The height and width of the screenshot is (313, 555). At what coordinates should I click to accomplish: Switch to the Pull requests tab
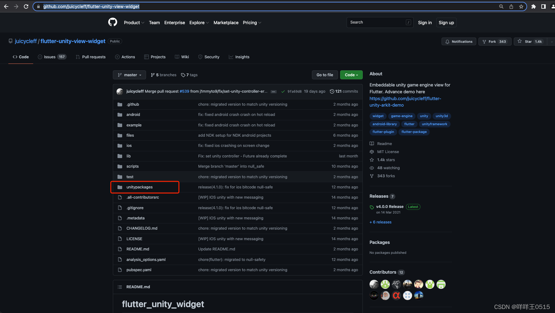coord(91,57)
